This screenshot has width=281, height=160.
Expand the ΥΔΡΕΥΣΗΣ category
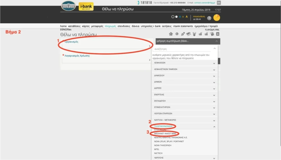(x=185, y=158)
